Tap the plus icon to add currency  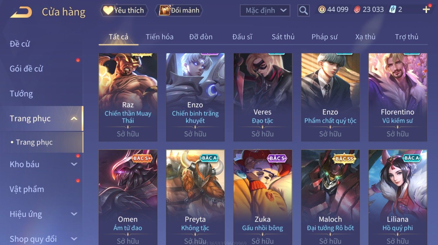pyautogui.click(x=426, y=10)
